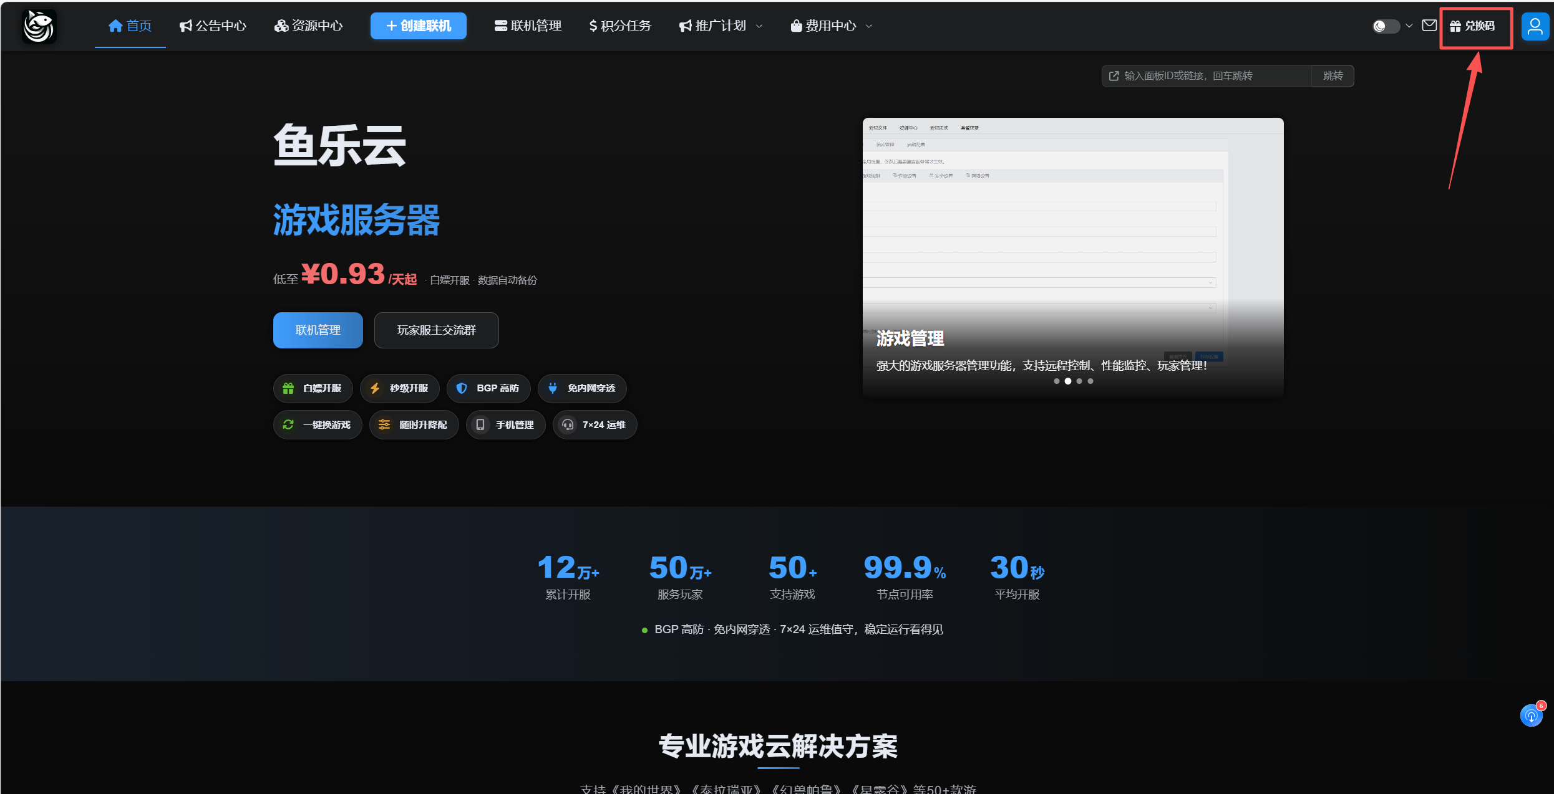Click the blue 创建联机 button
This screenshot has height=794, width=1554.
pyautogui.click(x=418, y=26)
